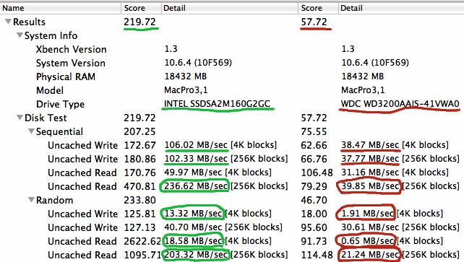This screenshot has width=464, height=262.
Task: Collapse the Disk Test disclosure triangle
Action: 20,118
